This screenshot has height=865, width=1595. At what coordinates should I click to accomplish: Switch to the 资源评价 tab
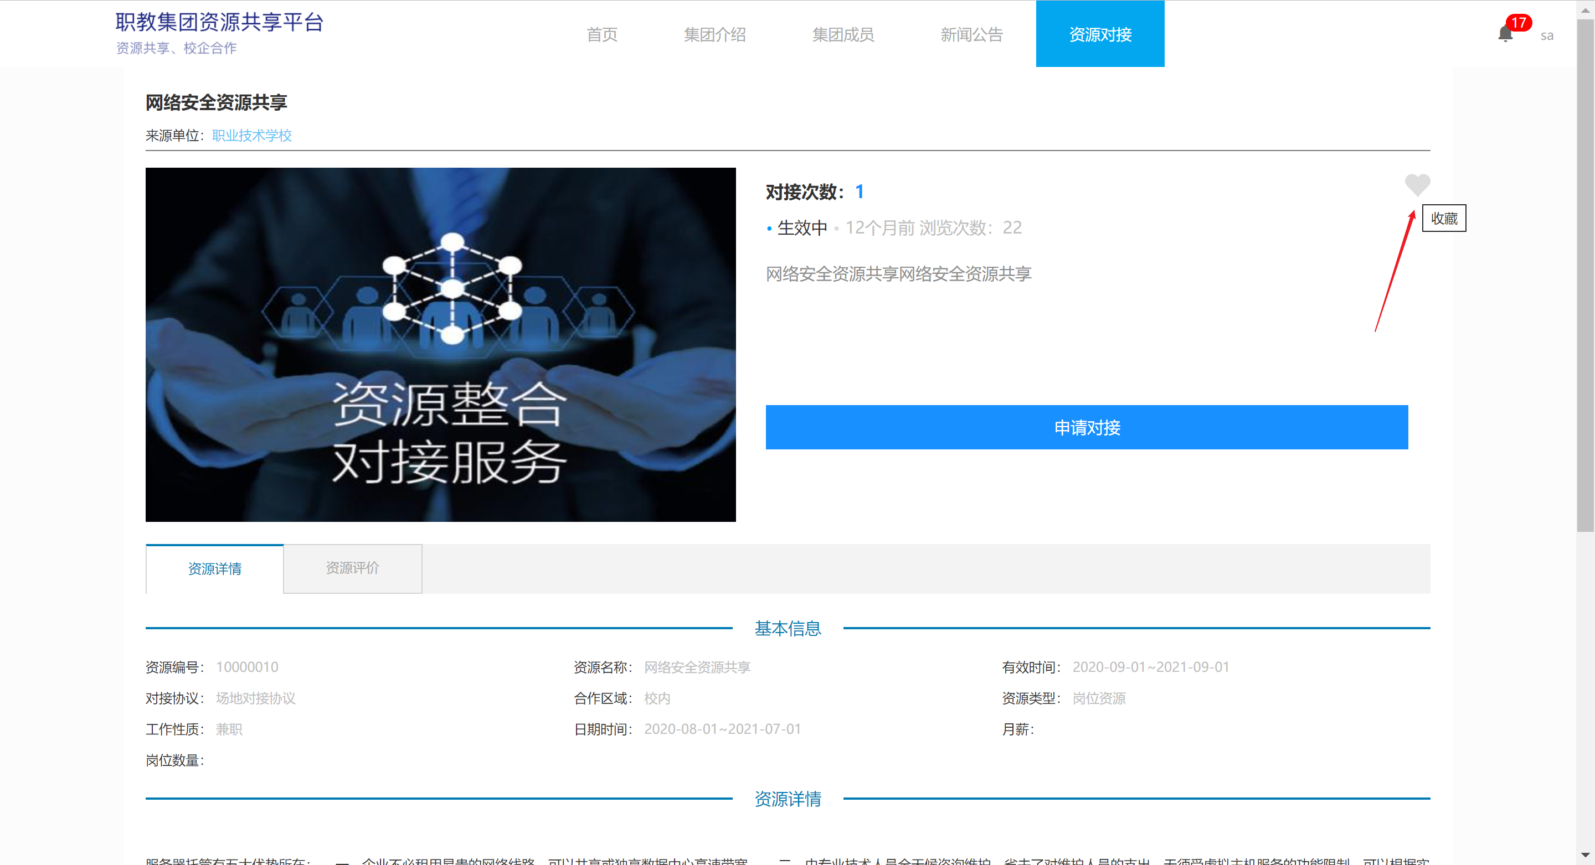pos(352,568)
